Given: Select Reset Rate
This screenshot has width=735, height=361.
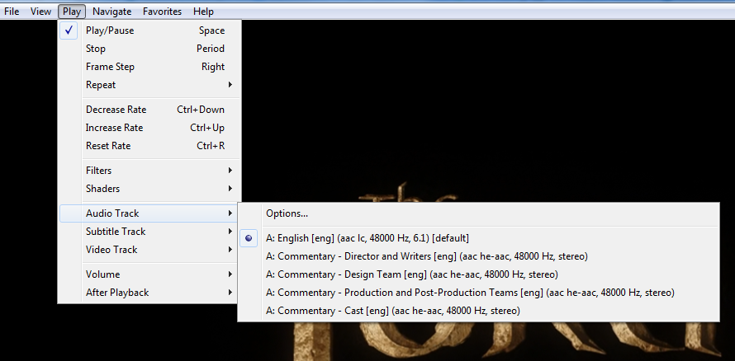Looking at the screenshot, I should click(x=149, y=146).
